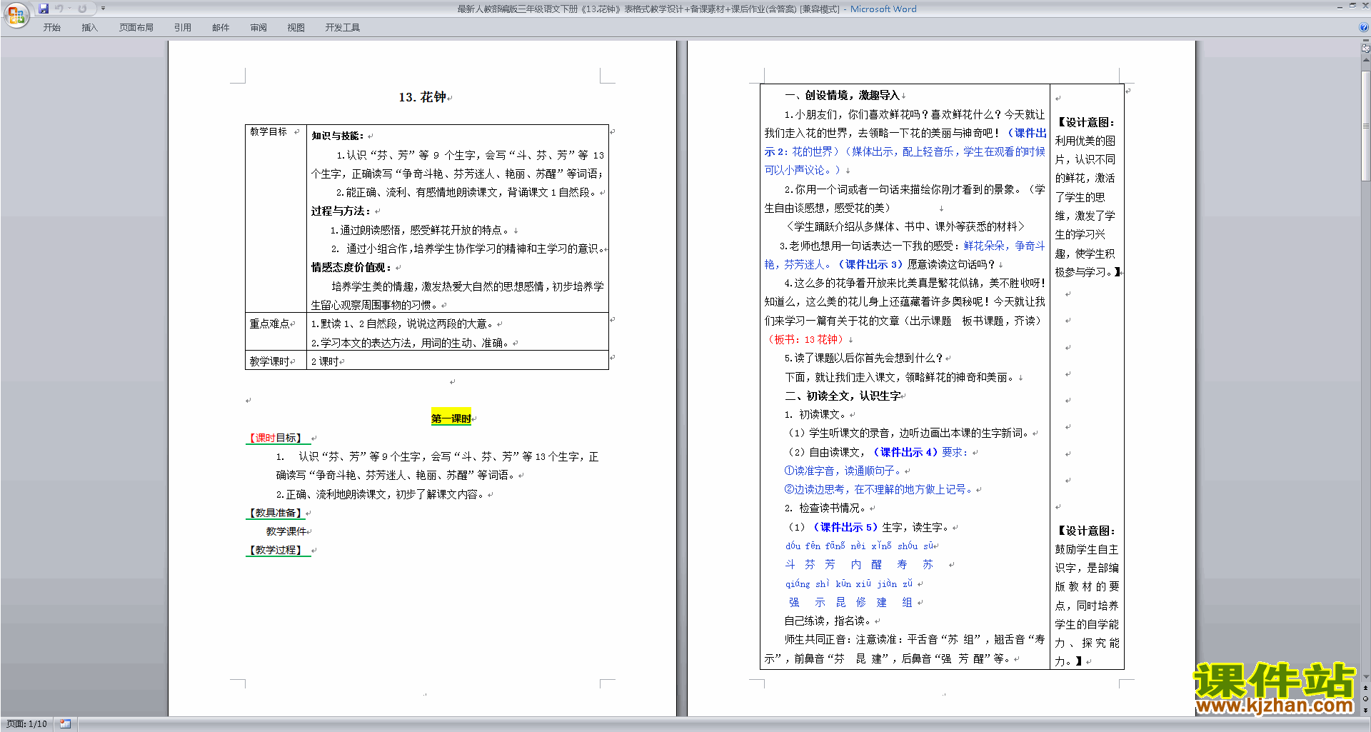Click the red text （板书：13 花钟）
This screenshot has height=732, width=1371.
[805, 339]
